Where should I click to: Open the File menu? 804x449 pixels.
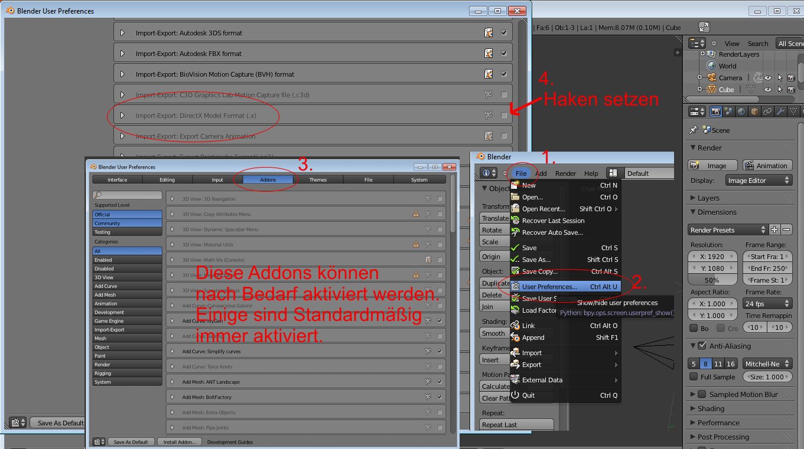click(x=520, y=173)
